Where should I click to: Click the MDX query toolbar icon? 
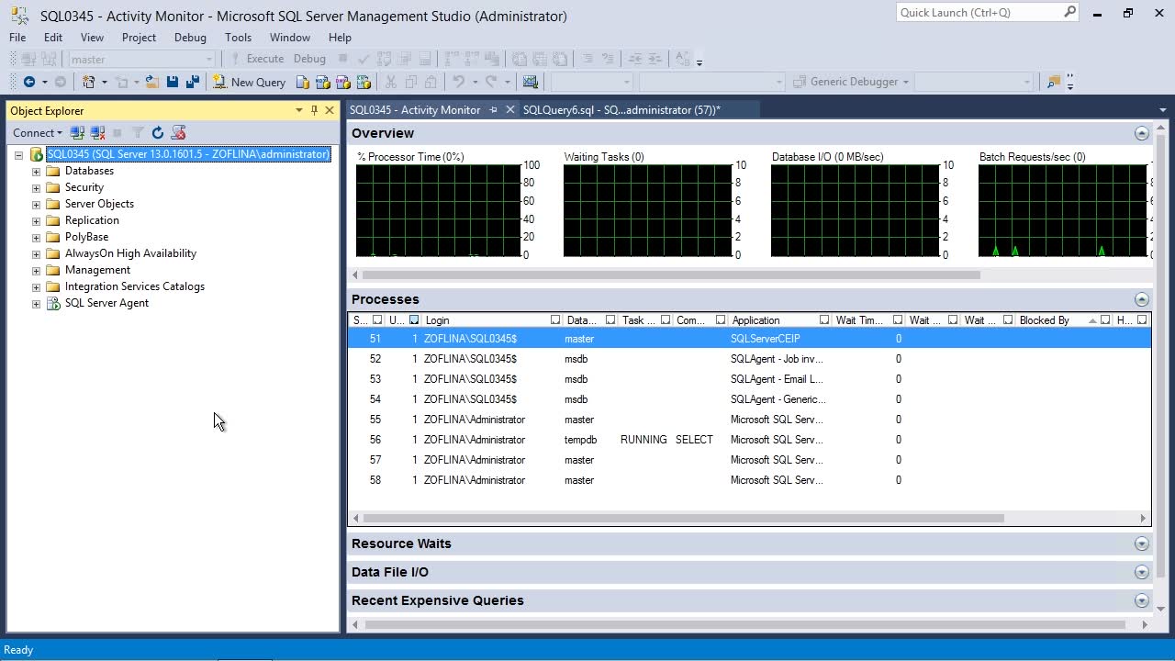[x=322, y=82]
